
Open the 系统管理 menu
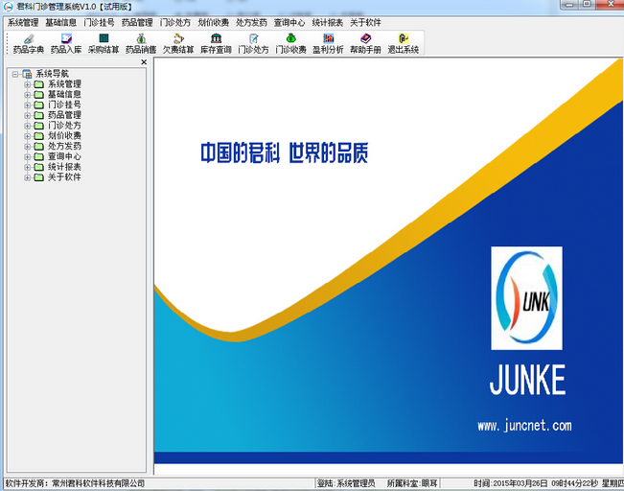[23, 23]
